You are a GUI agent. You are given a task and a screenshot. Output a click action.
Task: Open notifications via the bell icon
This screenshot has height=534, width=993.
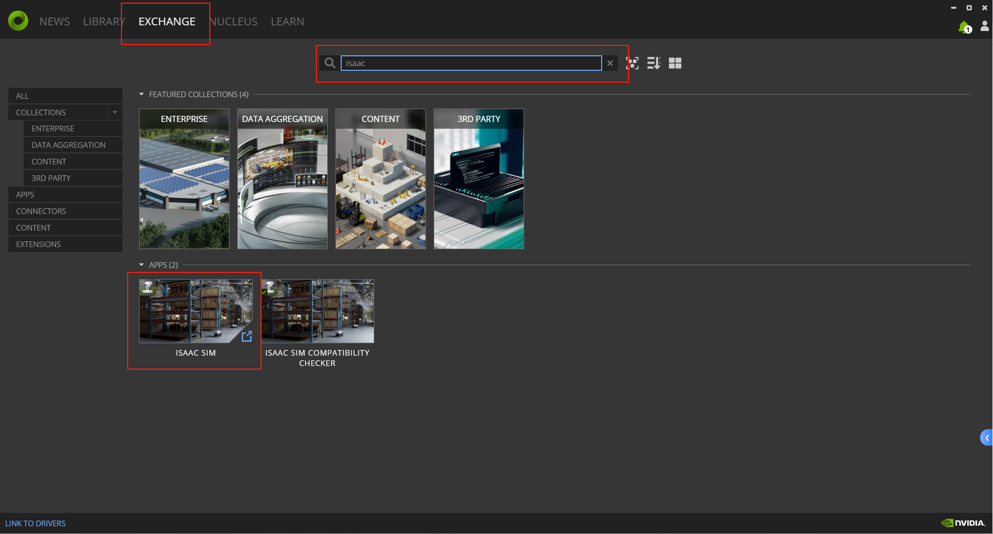pyautogui.click(x=965, y=26)
